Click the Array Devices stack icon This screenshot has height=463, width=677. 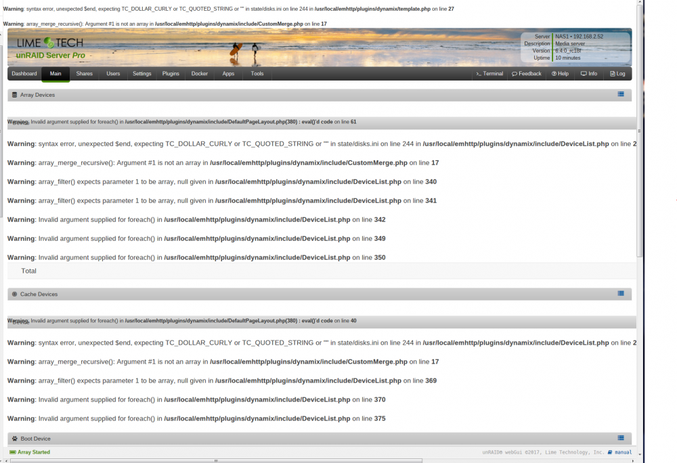[x=14, y=95]
